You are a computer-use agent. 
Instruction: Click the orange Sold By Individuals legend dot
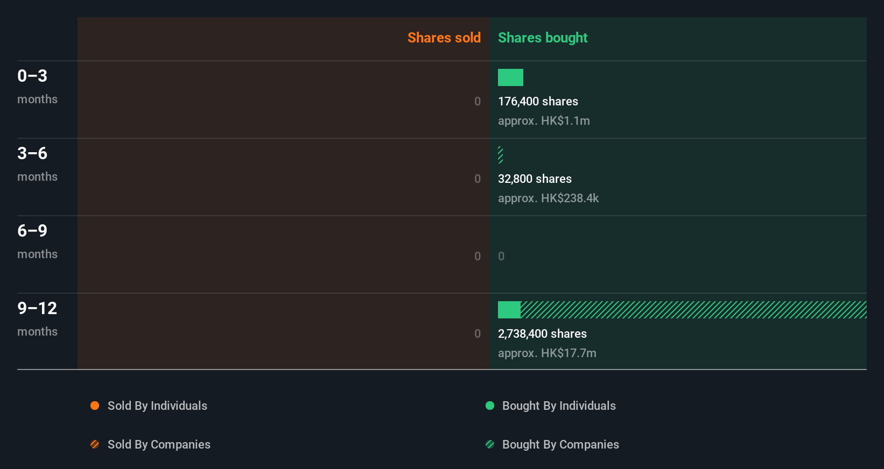pos(95,406)
